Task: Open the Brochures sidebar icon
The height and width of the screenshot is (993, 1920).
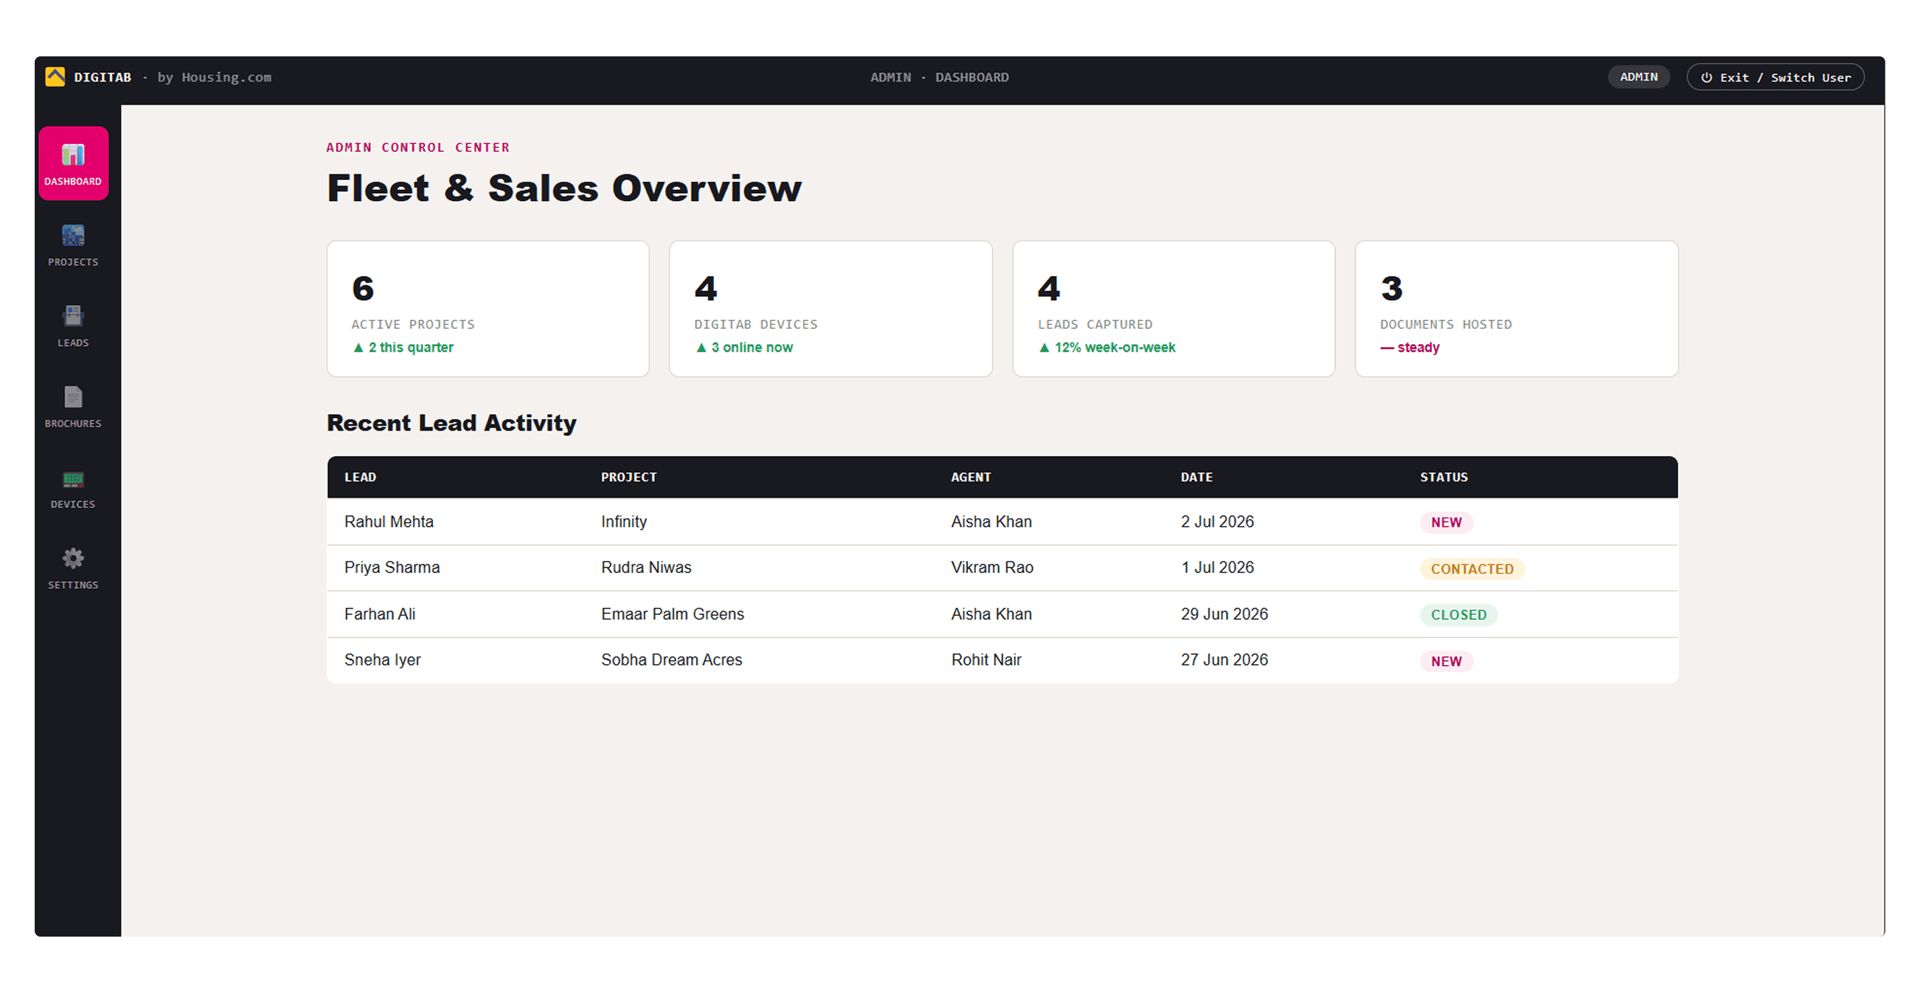Action: tap(73, 406)
